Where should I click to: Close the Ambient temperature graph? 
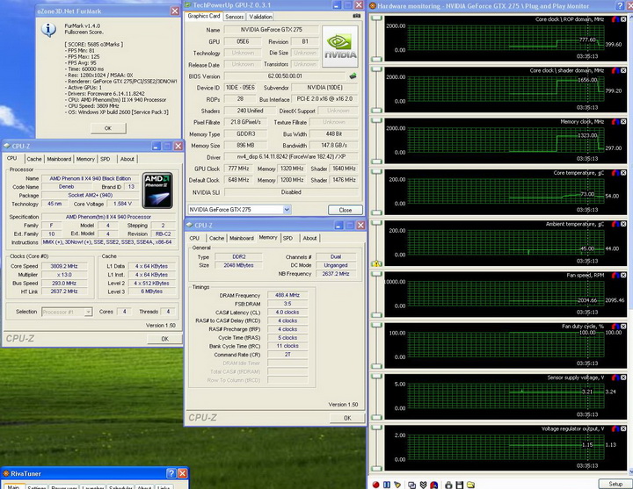(x=623, y=224)
